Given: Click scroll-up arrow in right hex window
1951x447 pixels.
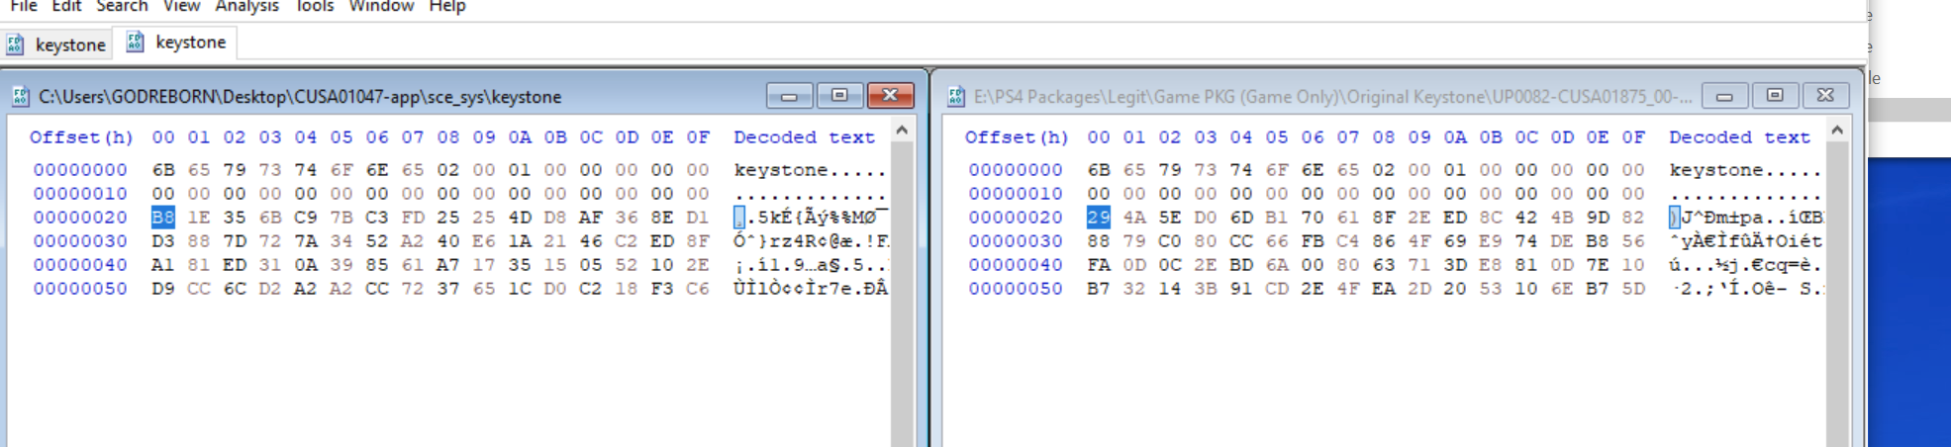Looking at the screenshot, I should click(x=1837, y=130).
